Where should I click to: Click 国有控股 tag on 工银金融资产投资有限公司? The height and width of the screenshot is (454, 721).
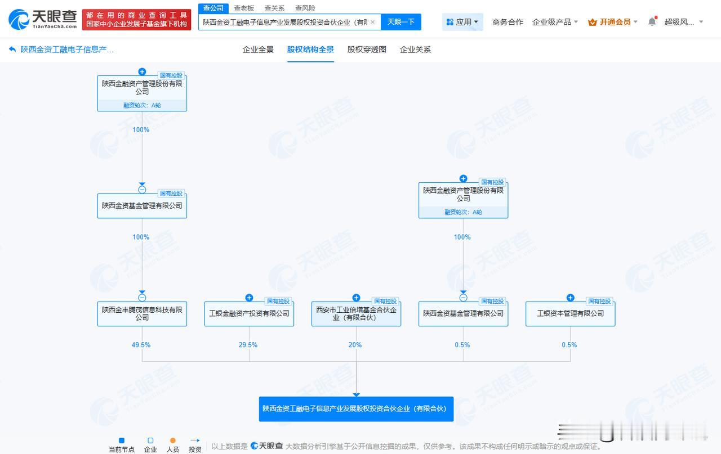coord(279,302)
